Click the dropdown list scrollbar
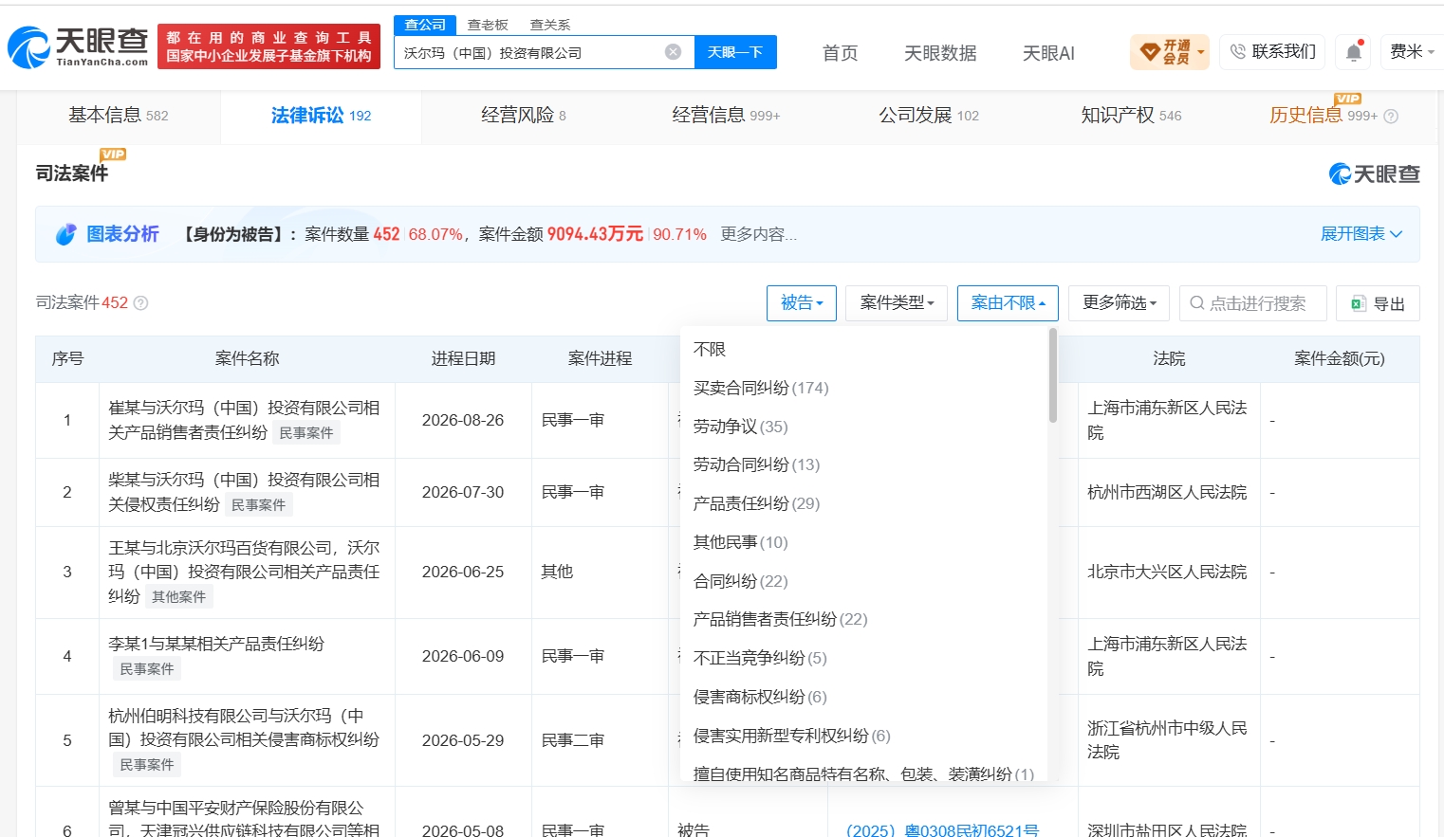 (1052, 375)
